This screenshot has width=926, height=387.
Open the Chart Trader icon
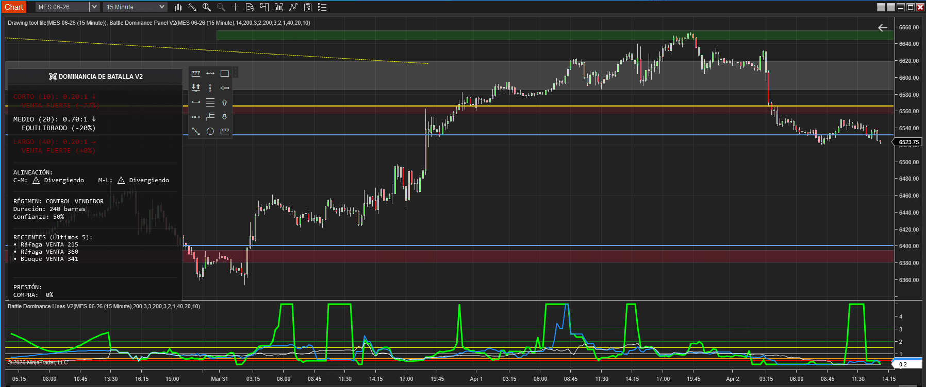[x=264, y=7]
